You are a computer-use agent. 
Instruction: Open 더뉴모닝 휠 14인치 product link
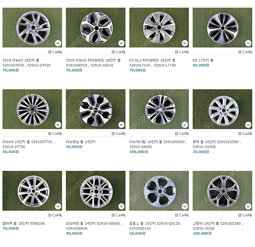[81, 142]
